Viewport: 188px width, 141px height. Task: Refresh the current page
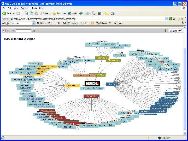click(x=31, y=13)
